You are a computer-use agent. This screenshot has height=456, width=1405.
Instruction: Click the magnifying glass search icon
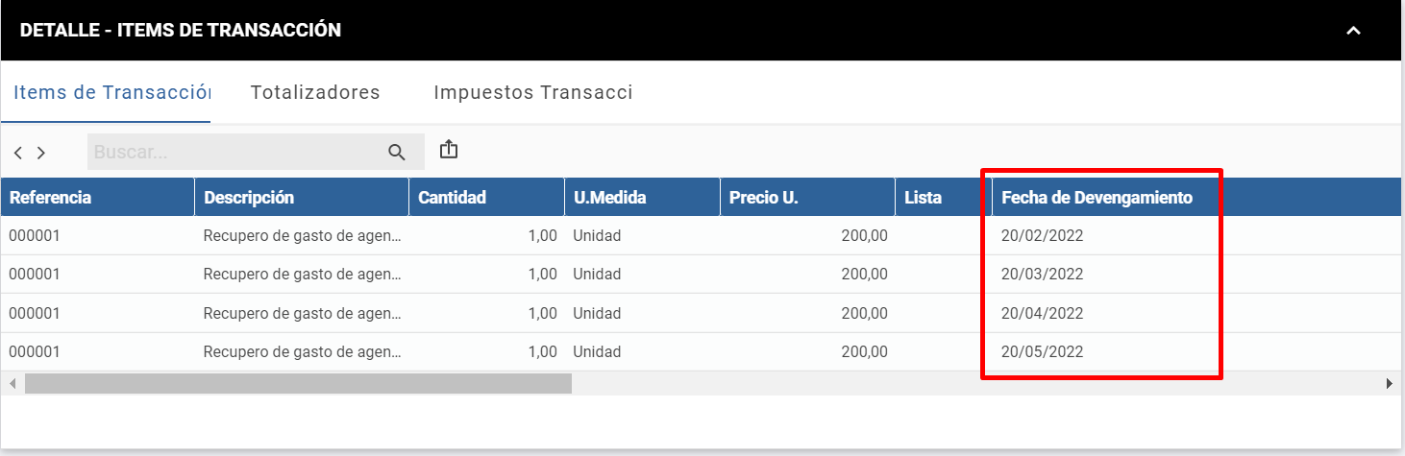tap(397, 151)
